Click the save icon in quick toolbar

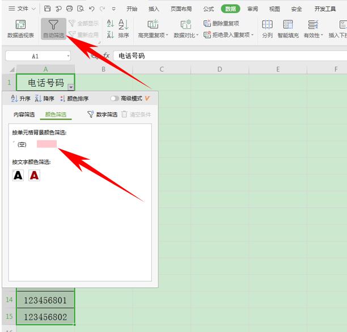(48, 9)
